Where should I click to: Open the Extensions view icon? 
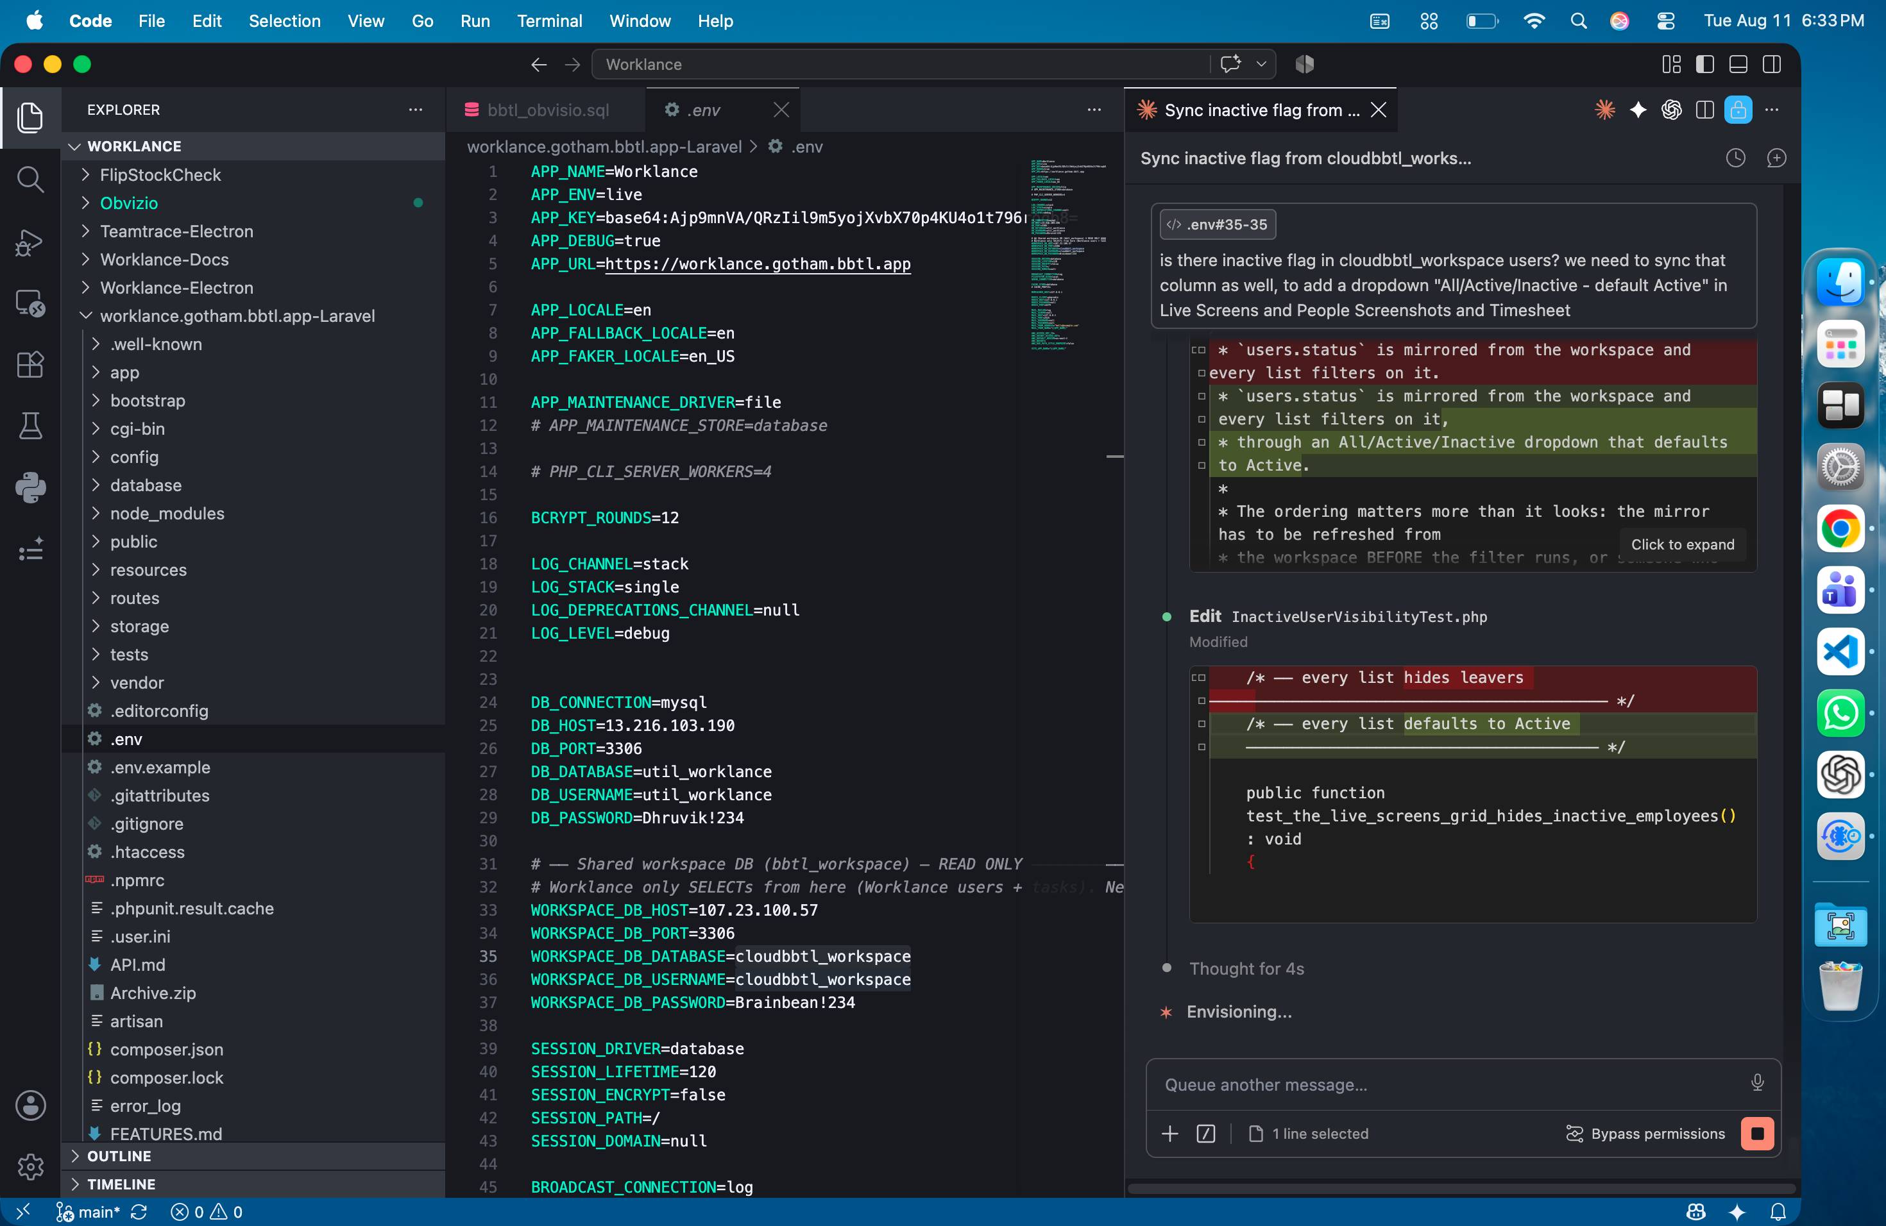pyautogui.click(x=30, y=364)
